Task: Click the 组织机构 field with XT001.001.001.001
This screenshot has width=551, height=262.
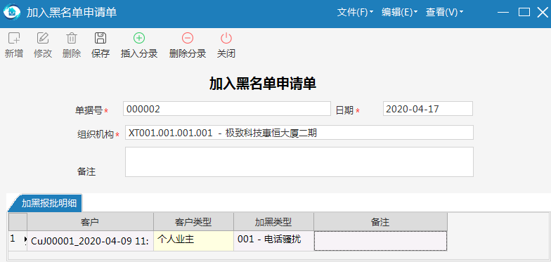Action: click(x=299, y=133)
